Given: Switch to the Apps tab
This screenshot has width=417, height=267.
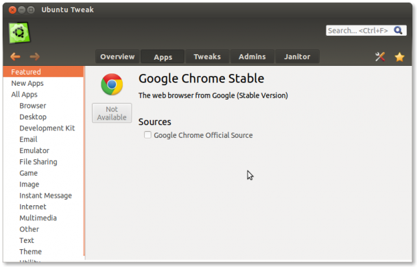Looking at the screenshot, I should (x=163, y=57).
